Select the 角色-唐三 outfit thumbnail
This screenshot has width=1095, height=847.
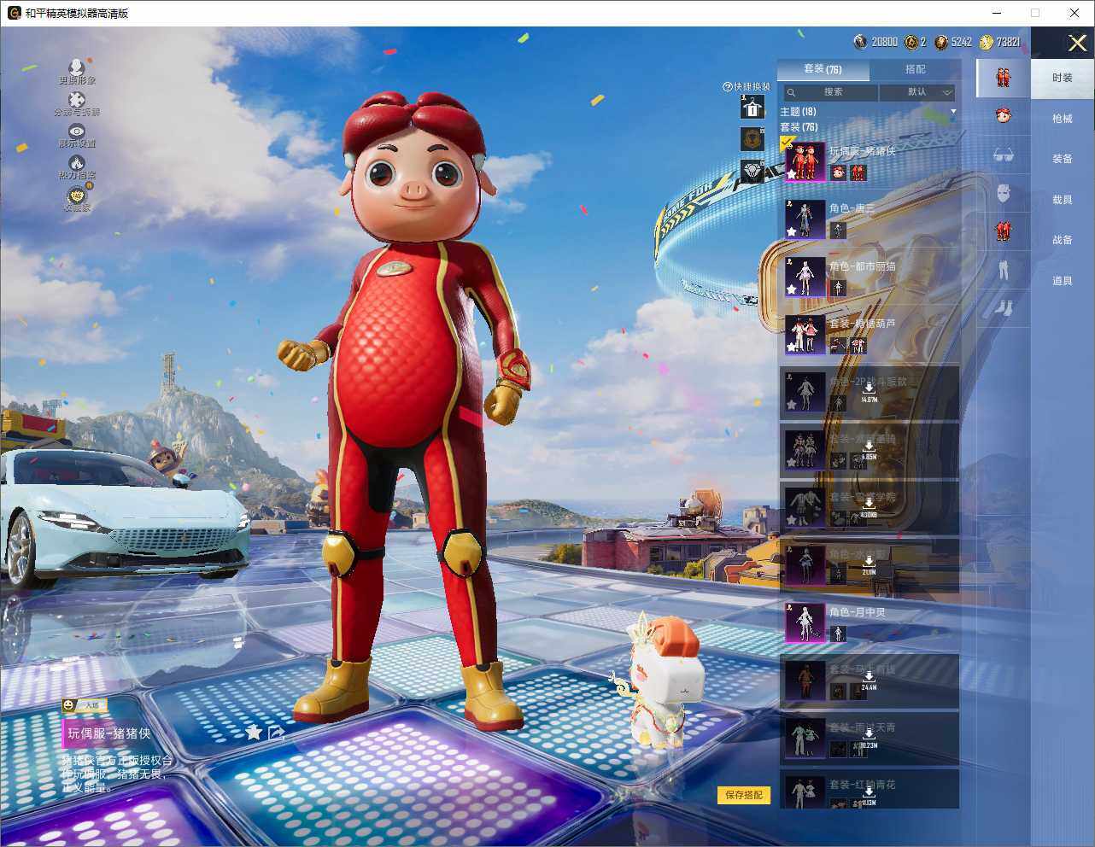(805, 219)
